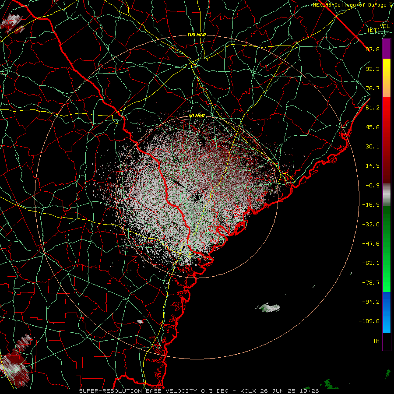The width and height of the screenshot is (394, 394).
Task: Click the 61.2 legend value
Action: 373,108
